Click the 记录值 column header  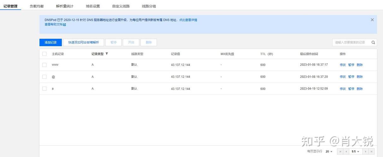click(176, 54)
